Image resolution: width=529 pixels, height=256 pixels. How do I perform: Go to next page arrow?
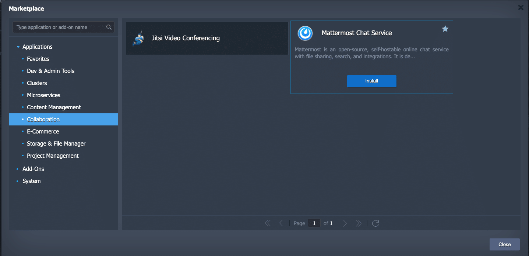click(x=345, y=223)
